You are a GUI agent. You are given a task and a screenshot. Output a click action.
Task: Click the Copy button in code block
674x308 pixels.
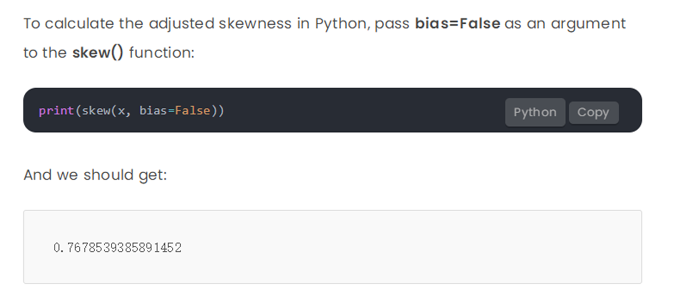(x=593, y=113)
